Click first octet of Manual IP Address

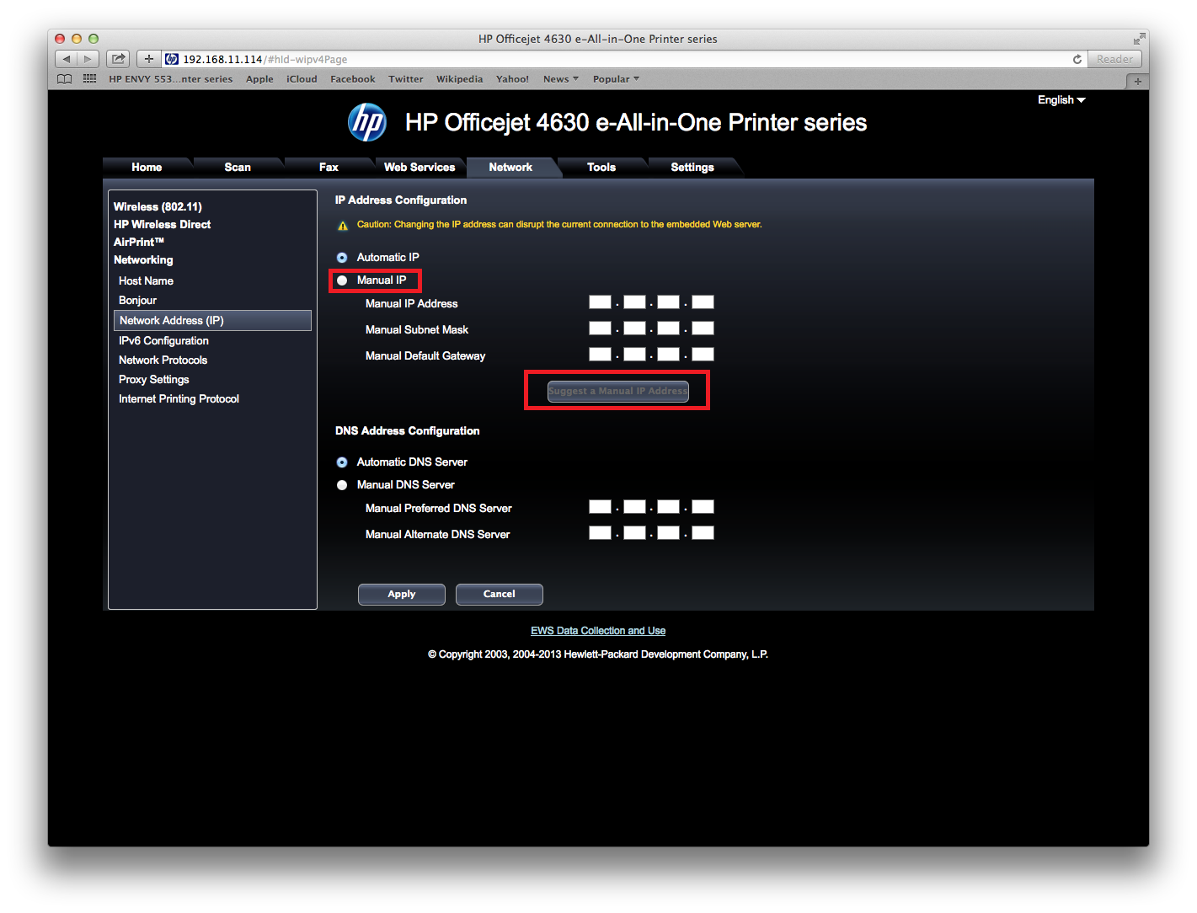600,302
